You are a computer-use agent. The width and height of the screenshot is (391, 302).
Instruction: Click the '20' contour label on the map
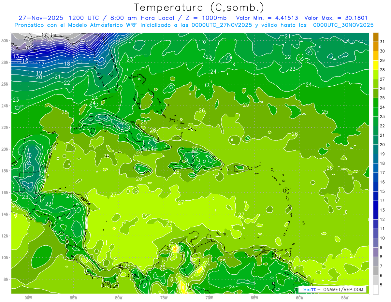[39, 77]
